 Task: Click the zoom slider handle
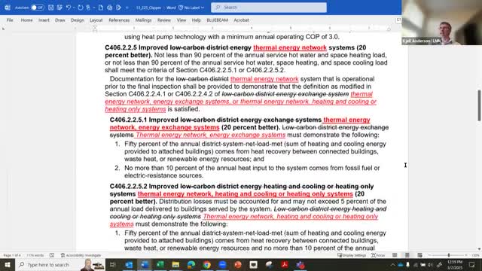449,255
